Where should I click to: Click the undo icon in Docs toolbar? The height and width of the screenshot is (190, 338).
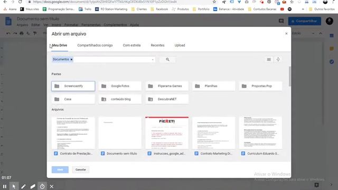click(8, 33)
